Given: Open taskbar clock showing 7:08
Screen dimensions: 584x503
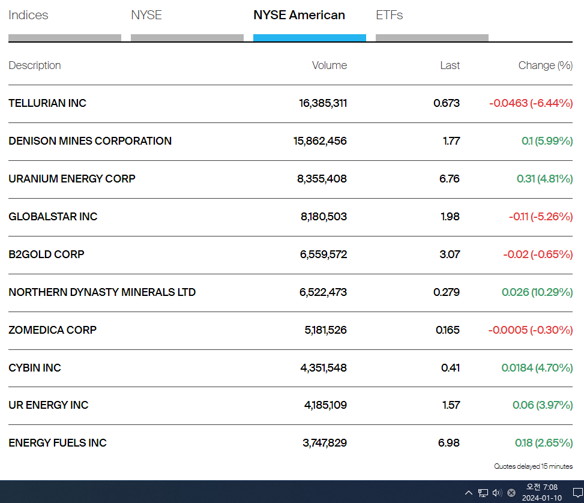Looking at the screenshot, I should (x=541, y=492).
